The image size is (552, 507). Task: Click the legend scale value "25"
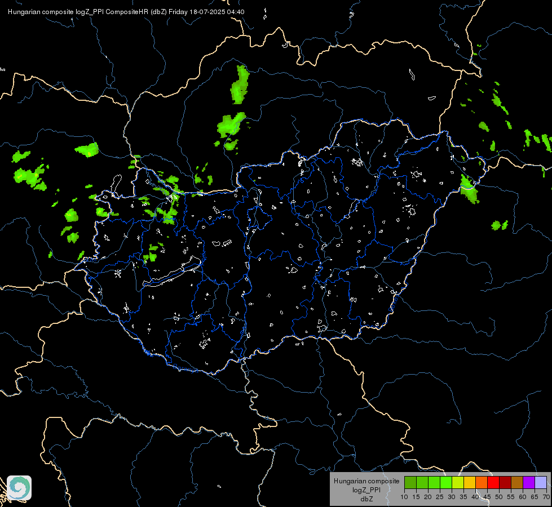tap(440, 497)
